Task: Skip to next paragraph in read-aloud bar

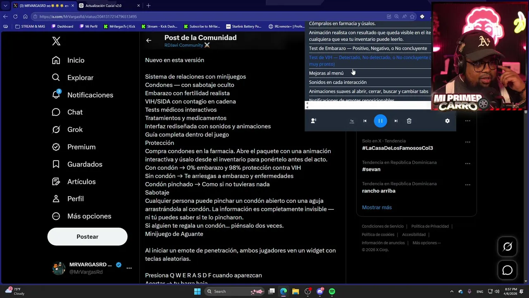Action: tap(396, 121)
